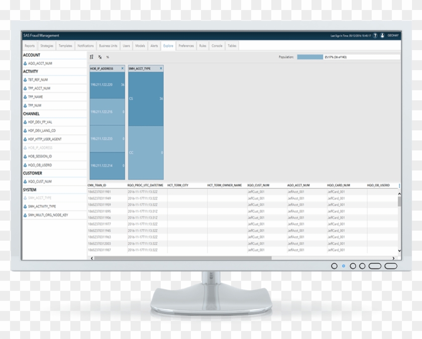Click the delta icon beside HOB_SESSION_ID
Screen dimensions: 422x339
(24, 156)
